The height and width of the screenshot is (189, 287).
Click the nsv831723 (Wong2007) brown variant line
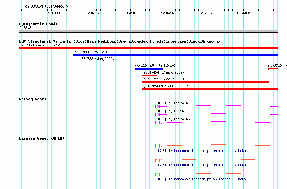click(177, 62)
